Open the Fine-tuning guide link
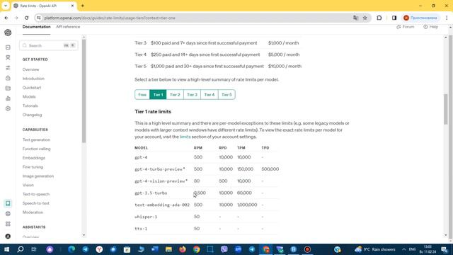 (33, 167)
